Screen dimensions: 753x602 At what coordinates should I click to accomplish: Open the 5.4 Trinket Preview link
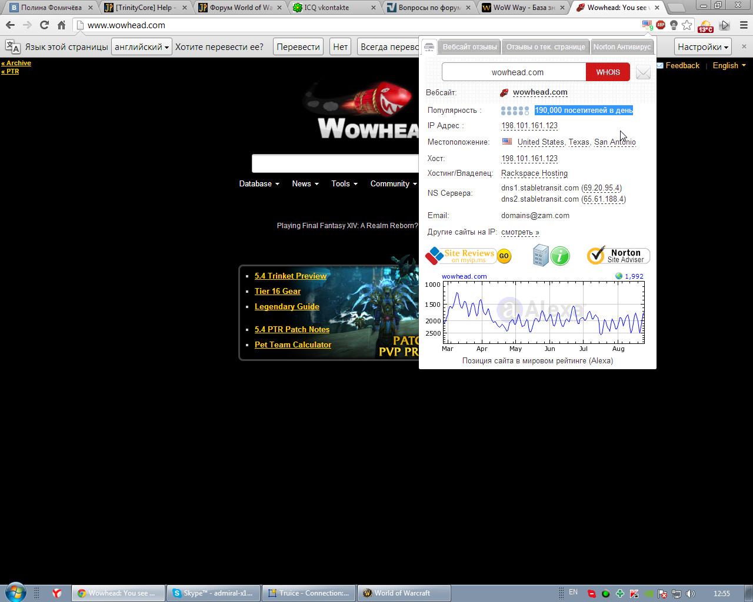pos(291,276)
